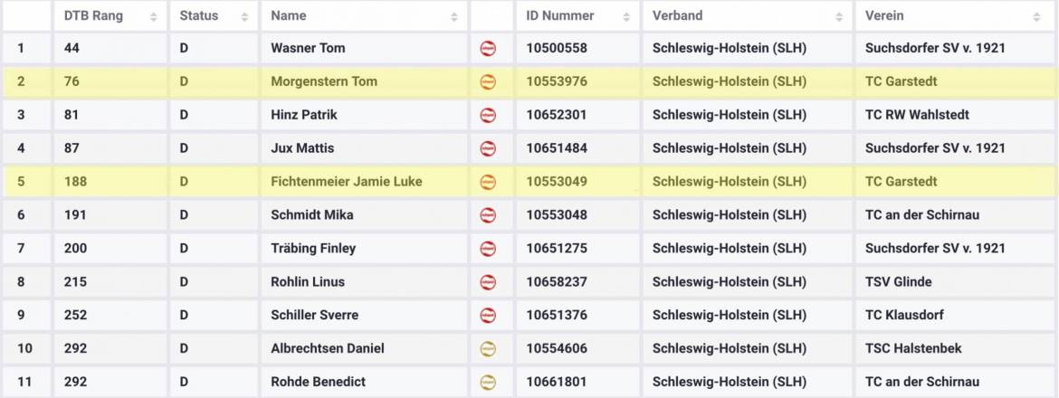Sort the table by the Name column header

coord(289,15)
